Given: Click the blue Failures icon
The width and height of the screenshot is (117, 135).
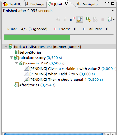Looking at the screenshot, I should click(84, 29).
